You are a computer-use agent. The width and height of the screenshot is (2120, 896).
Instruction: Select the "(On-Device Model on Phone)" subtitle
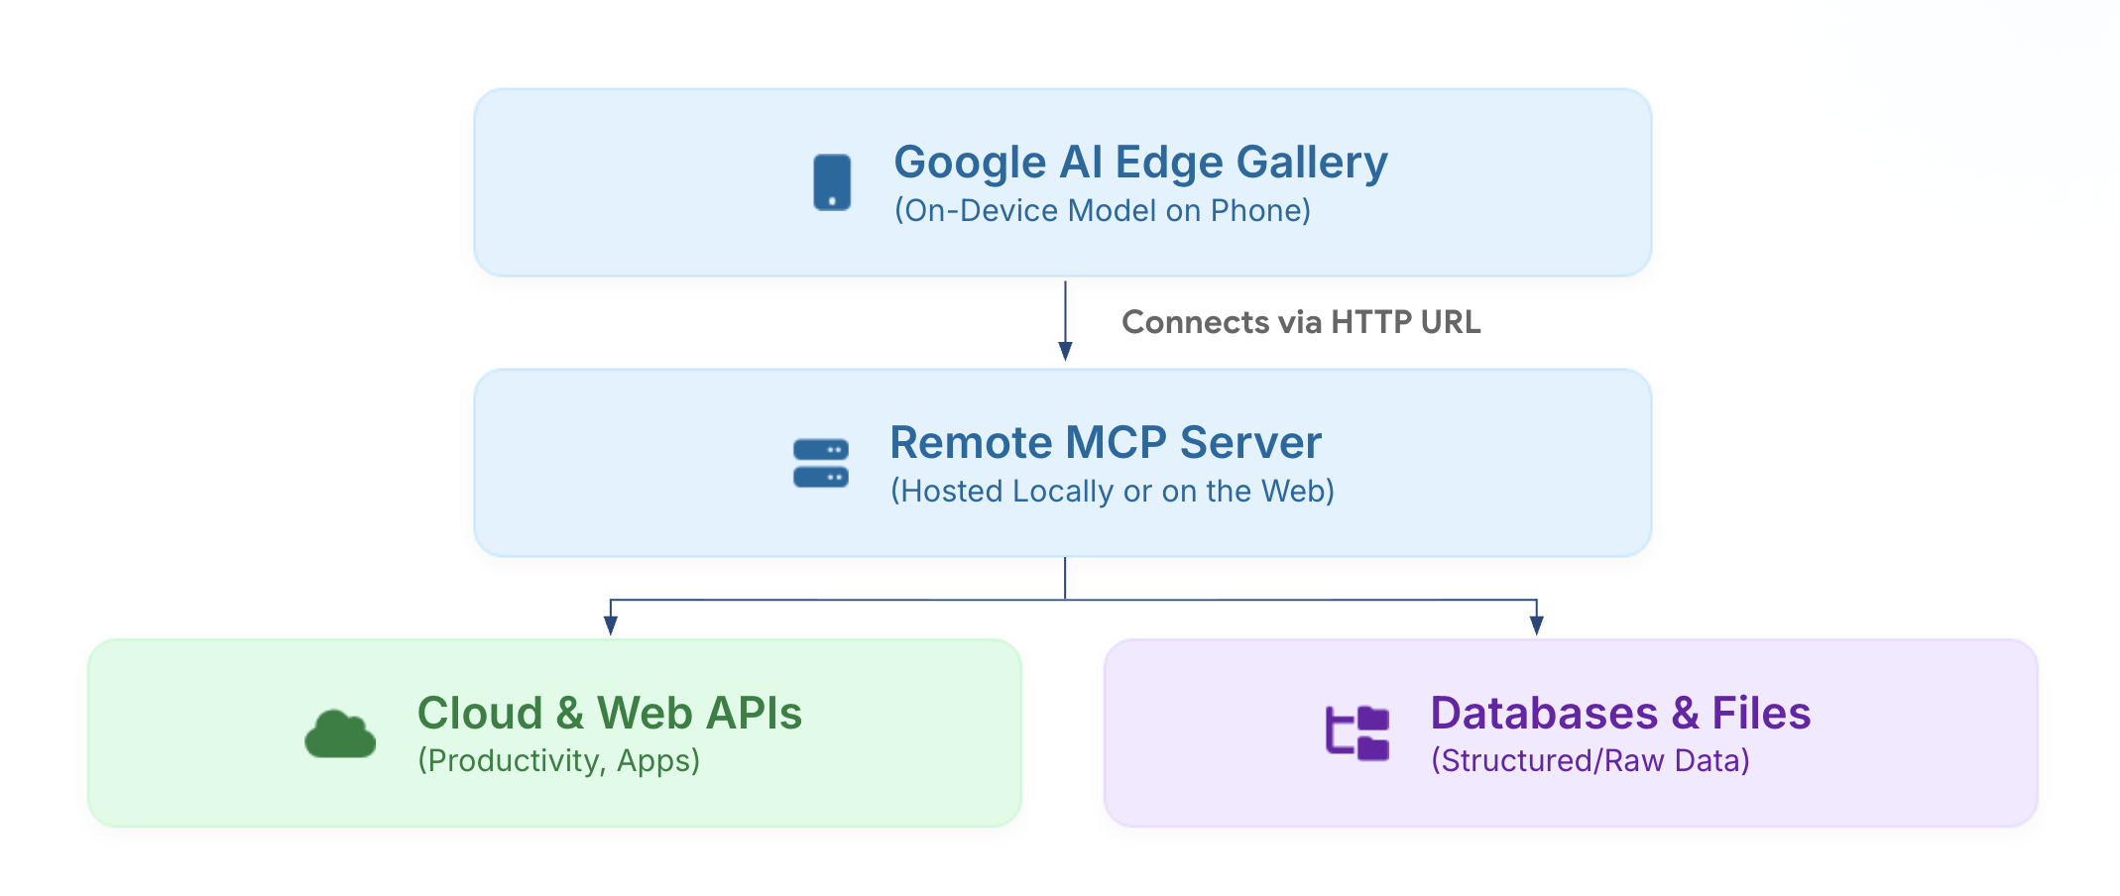coord(1103,211)
